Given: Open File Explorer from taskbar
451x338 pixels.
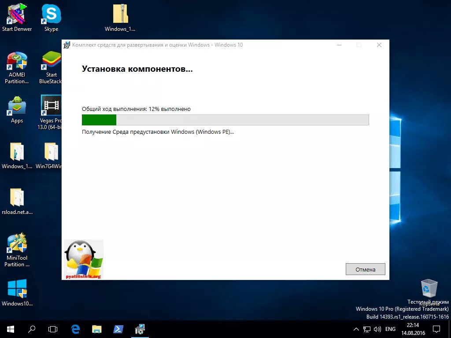Looking at the screenshot, I should coord(96,329).
